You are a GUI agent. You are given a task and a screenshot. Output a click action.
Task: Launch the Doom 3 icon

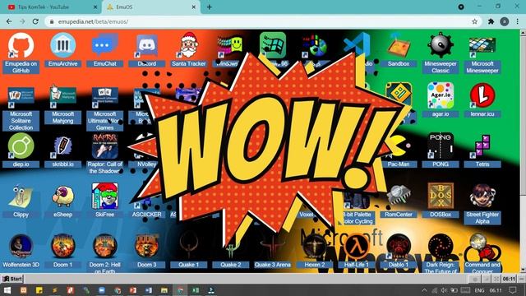coord(146,251)
